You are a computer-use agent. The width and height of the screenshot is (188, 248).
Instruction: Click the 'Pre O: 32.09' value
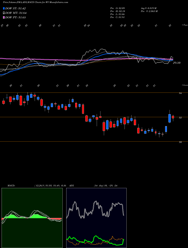pyautogui.click(x=118, y=8)
